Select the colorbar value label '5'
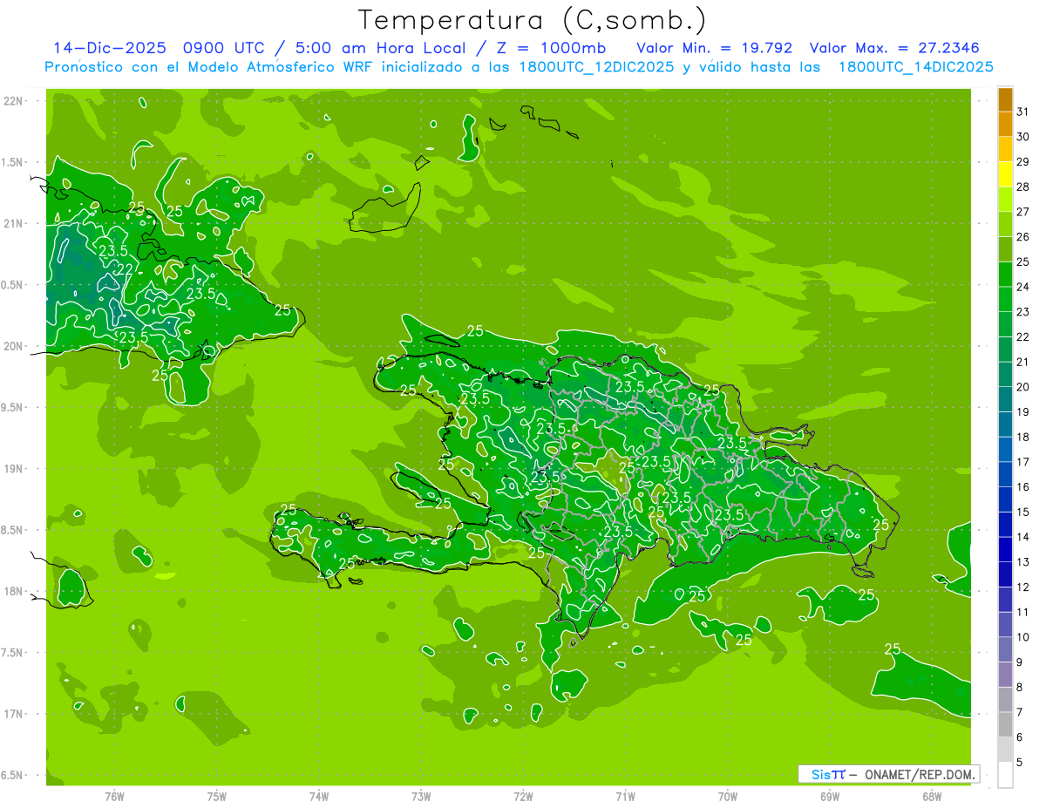The height and width of the screenshot is (808, 1046). (x=1019, y=762)
